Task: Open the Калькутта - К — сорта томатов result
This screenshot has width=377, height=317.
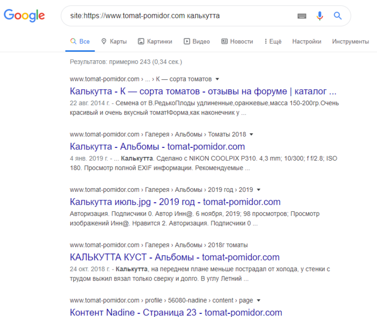Action: [x=203, y=91]
